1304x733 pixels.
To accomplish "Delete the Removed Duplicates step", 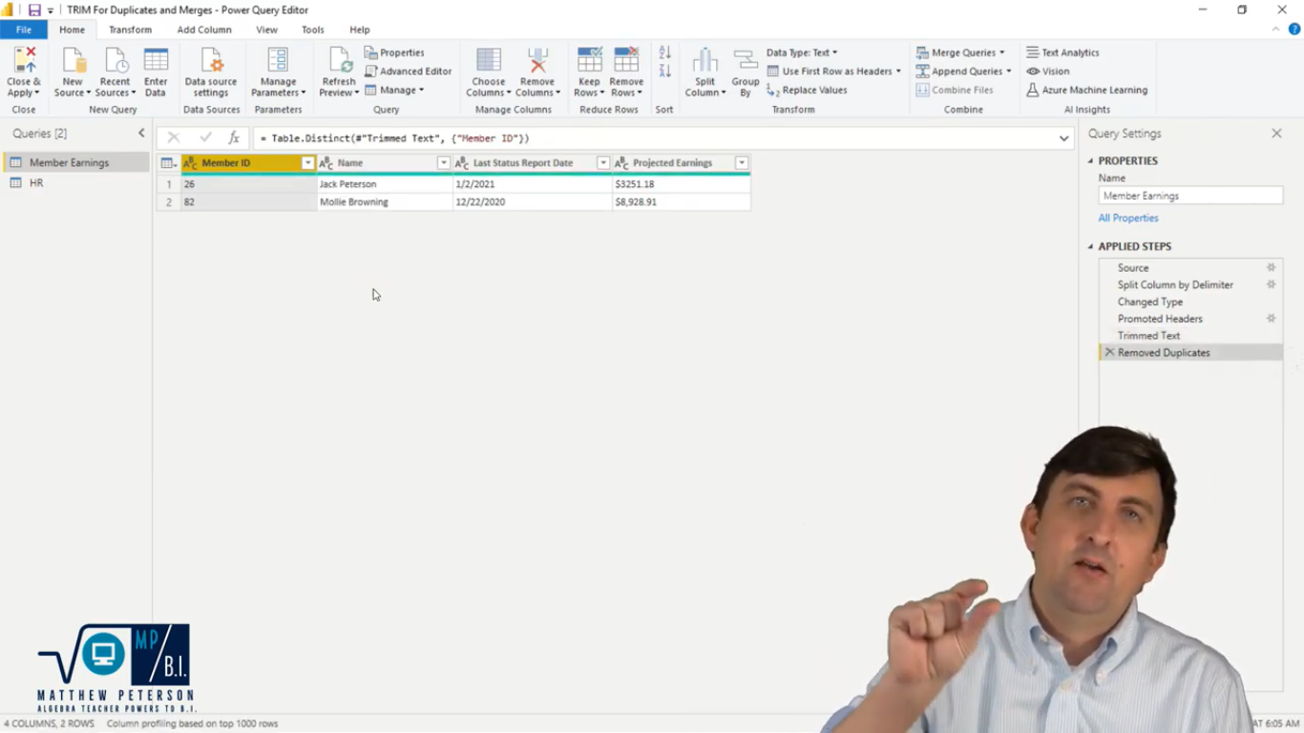I will point(1109,352).
